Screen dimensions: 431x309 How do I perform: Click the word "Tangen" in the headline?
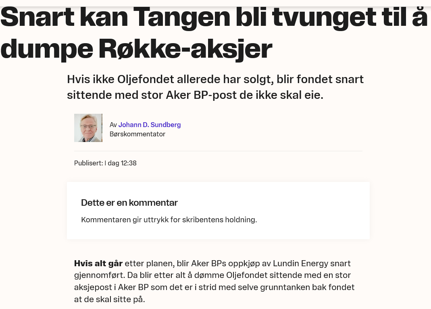182,17
